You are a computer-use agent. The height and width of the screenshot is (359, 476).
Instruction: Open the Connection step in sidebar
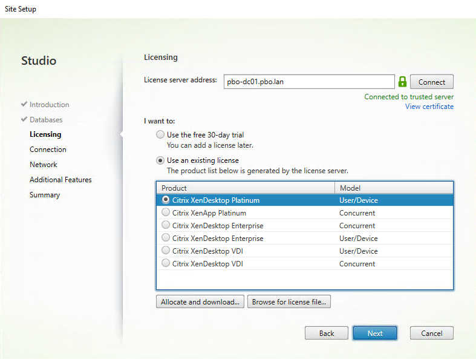(48, 150)
